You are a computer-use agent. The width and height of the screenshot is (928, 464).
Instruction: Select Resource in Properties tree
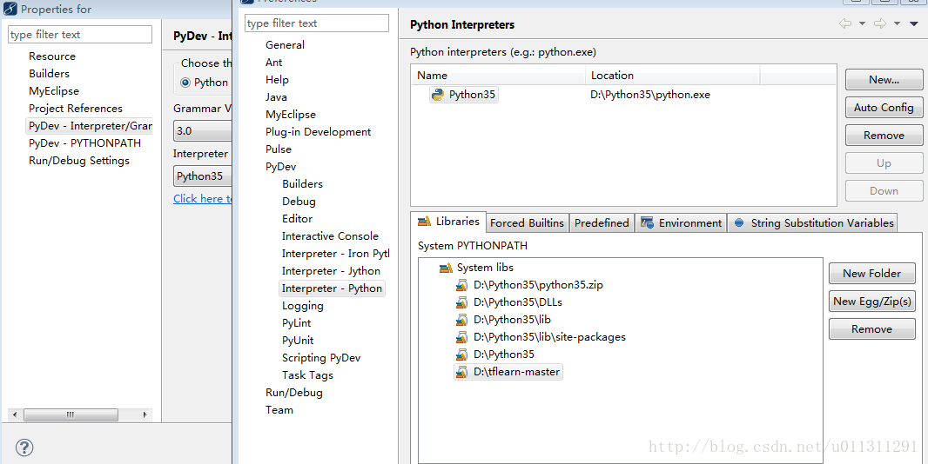tap(52, 56)
